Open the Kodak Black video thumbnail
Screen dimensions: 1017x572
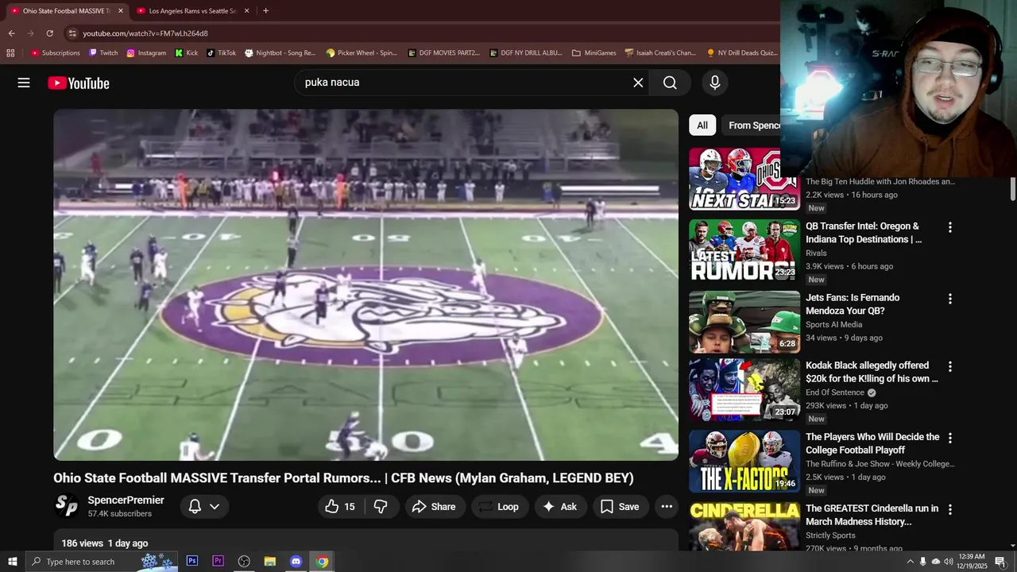tap(744, 389)
